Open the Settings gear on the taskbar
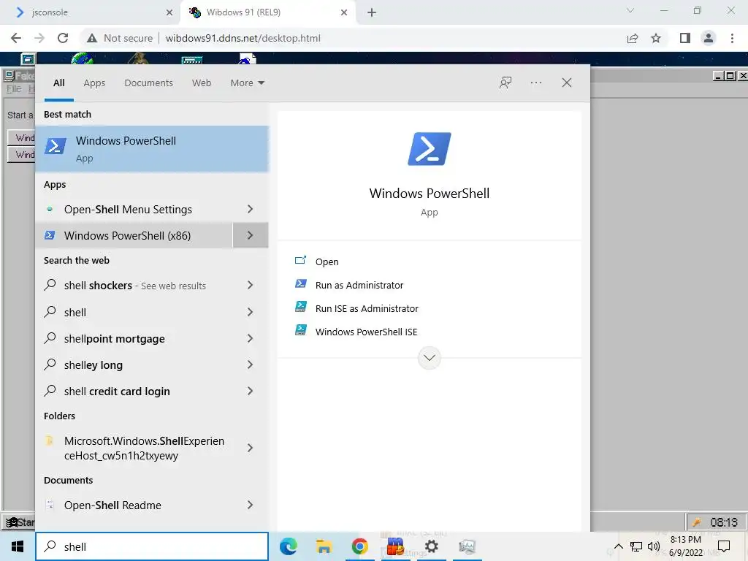748x561 pixels. (x=431, y=546)
